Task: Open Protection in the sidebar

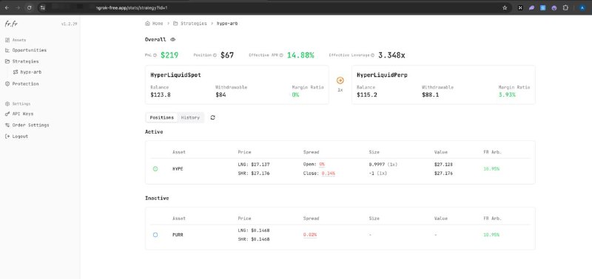Action: coord(25,84)
